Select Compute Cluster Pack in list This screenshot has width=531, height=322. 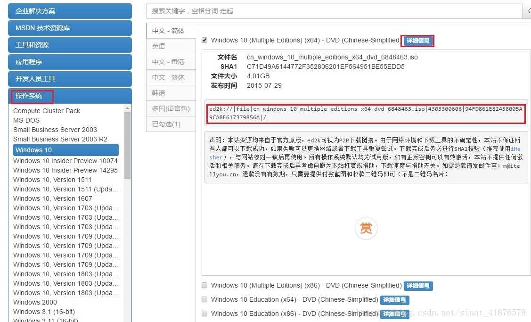(47, 111)
